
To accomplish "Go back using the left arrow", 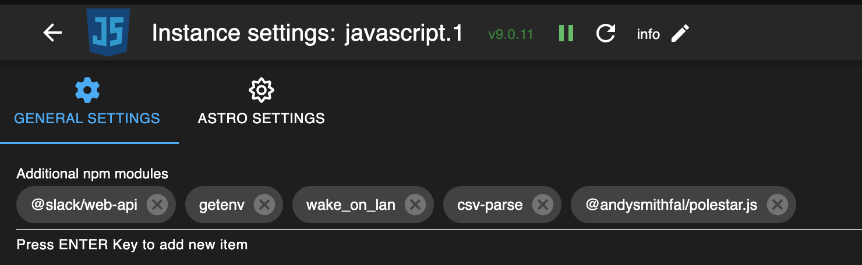I will pos(52,33).
